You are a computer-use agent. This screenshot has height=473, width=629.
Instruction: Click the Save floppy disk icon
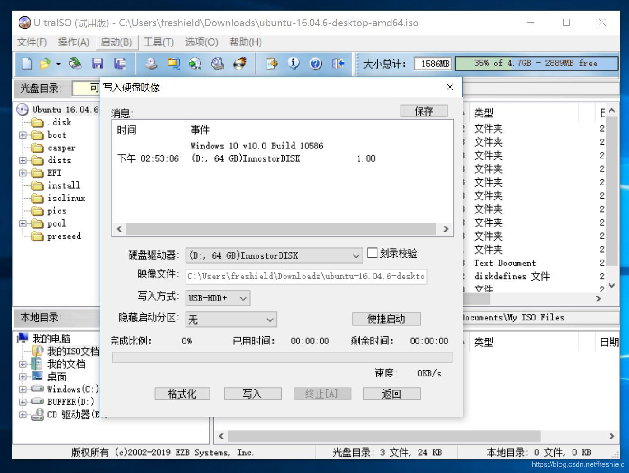point(98,64)
